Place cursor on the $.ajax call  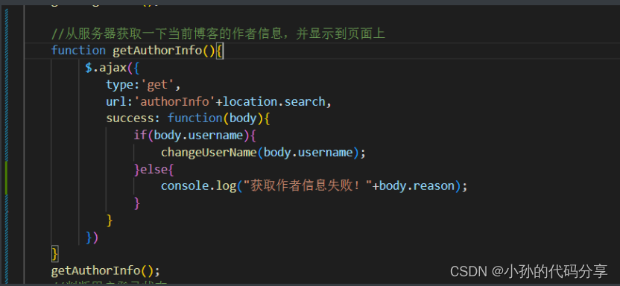coord(106,68)
